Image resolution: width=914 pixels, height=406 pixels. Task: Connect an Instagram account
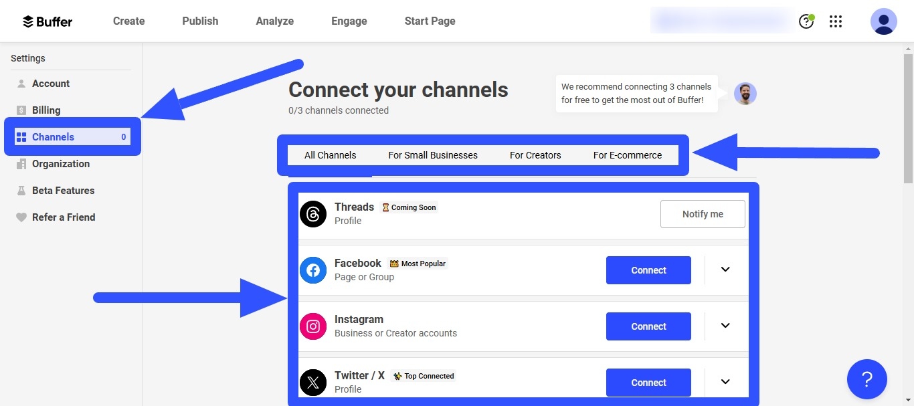[x=648, y=326]
